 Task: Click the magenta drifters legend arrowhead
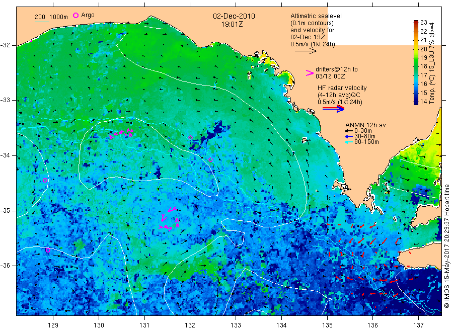point(310,73)
